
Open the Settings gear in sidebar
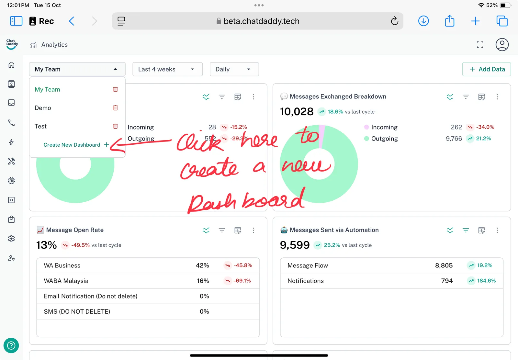coord(11,239)
